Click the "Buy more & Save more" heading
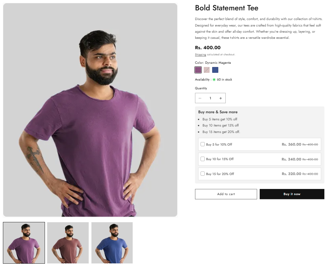Image resolution: width=326 pixels, height=265 pixels. pyautogui.click(x=218, y=112)
